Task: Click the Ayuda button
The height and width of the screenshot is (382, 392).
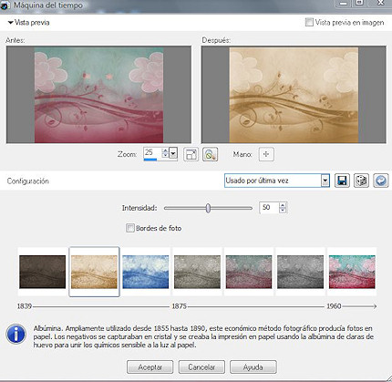Action: point(253,367)
